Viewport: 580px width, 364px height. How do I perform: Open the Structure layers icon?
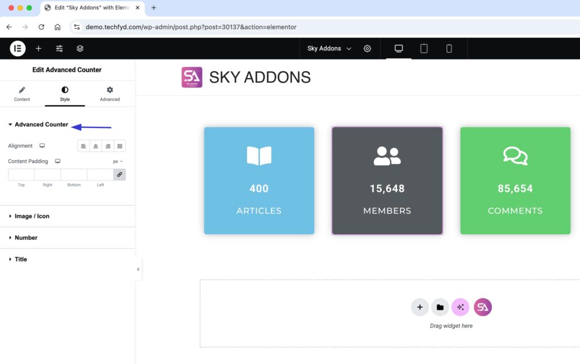tap(80, 49)
